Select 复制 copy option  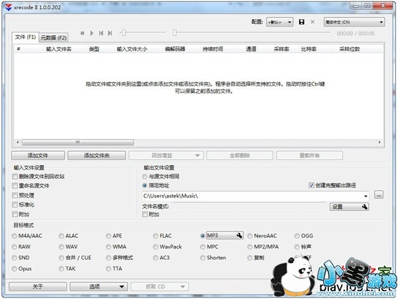250,258
